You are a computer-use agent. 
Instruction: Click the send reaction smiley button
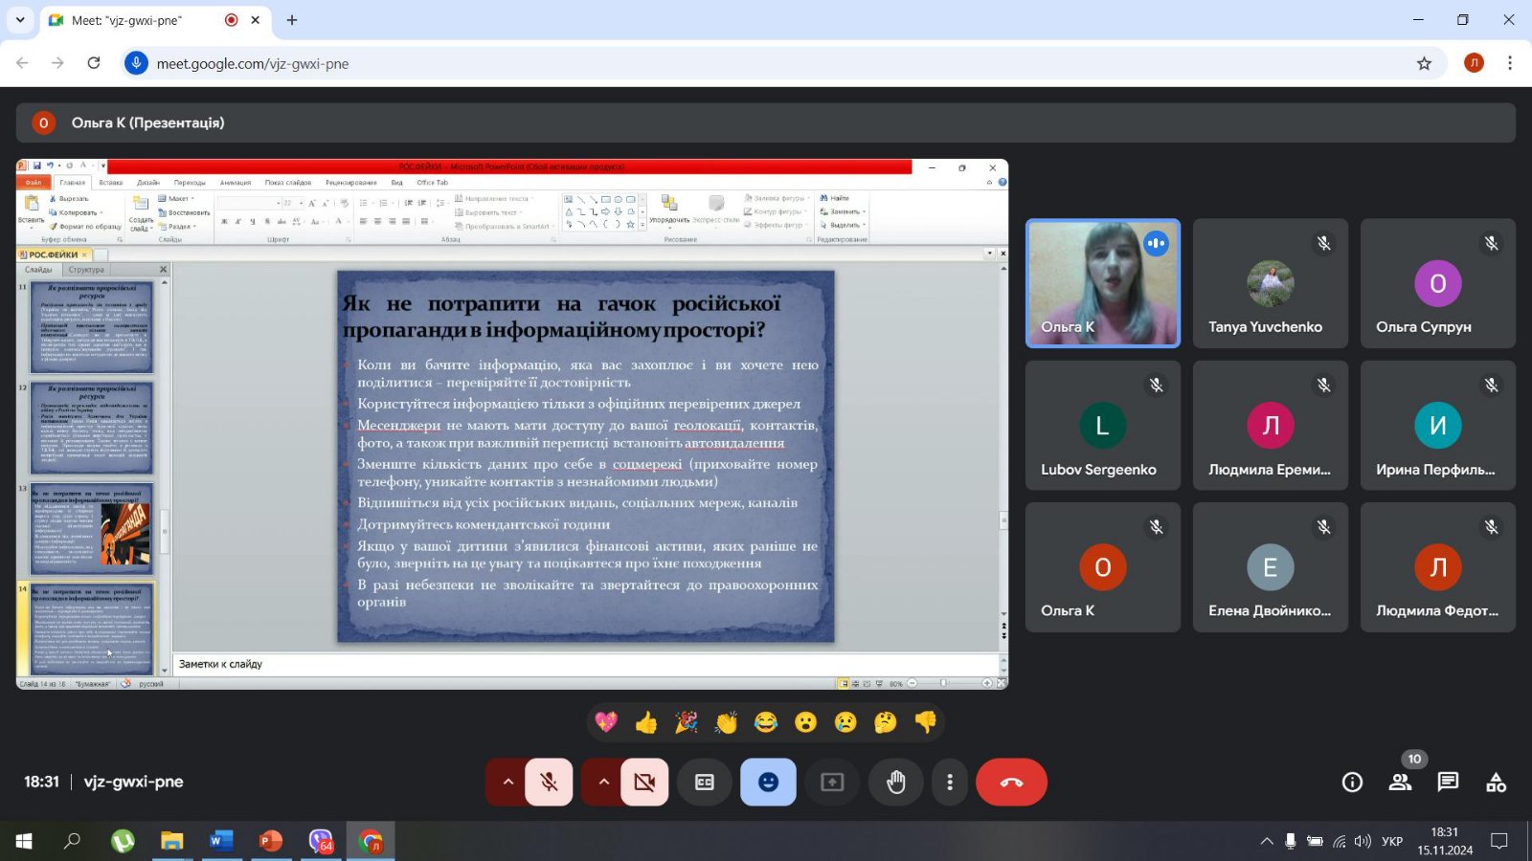pos(768,783)
